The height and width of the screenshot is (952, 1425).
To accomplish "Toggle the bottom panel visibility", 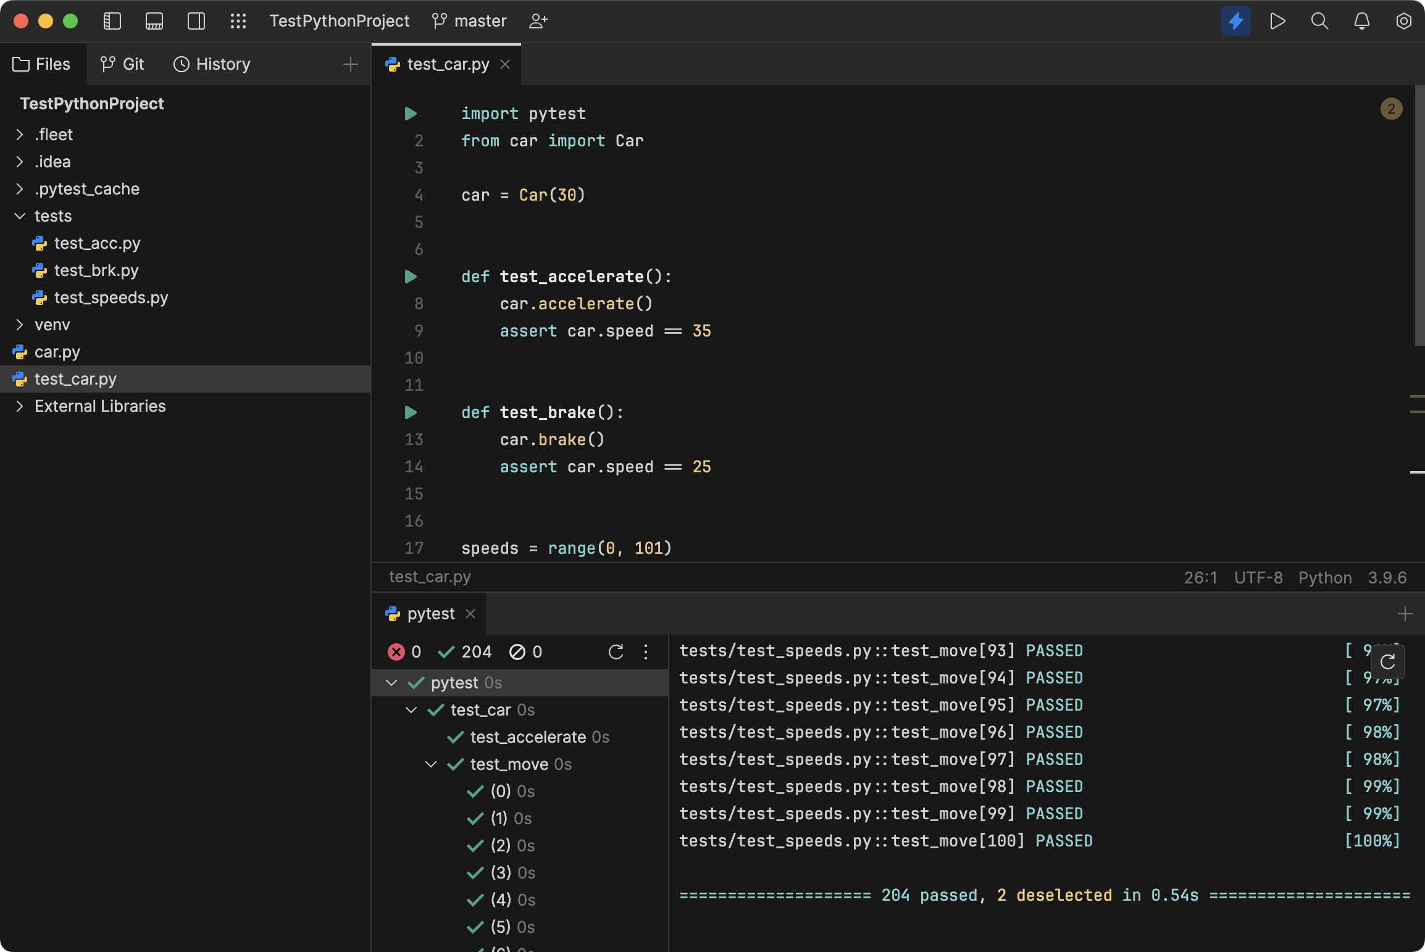I will click(x=154, y=20).
